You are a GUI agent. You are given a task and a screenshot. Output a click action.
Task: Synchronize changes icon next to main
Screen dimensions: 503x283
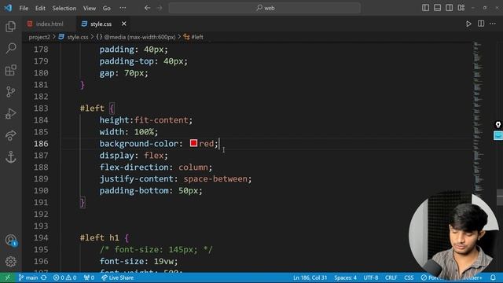click(44, 277)
